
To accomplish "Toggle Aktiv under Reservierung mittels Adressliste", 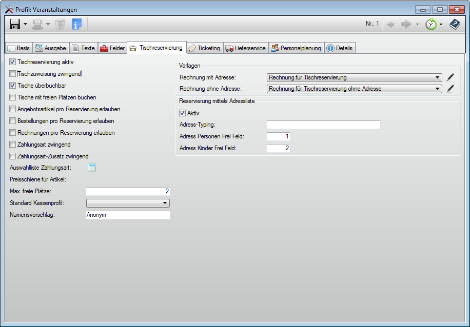I will coord(182,113).
